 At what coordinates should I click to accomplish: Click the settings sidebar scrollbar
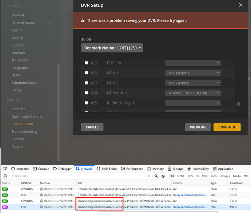pos(59,112)
